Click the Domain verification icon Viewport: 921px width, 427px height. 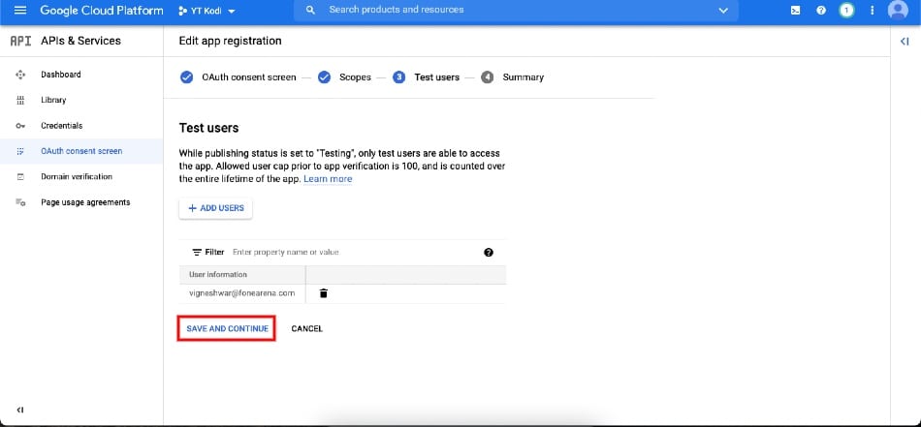[x=20, y=176]
